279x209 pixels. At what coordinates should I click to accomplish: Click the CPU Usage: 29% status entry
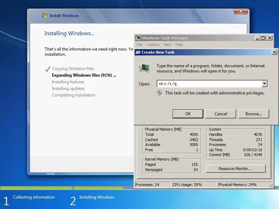tap(194, 185)
